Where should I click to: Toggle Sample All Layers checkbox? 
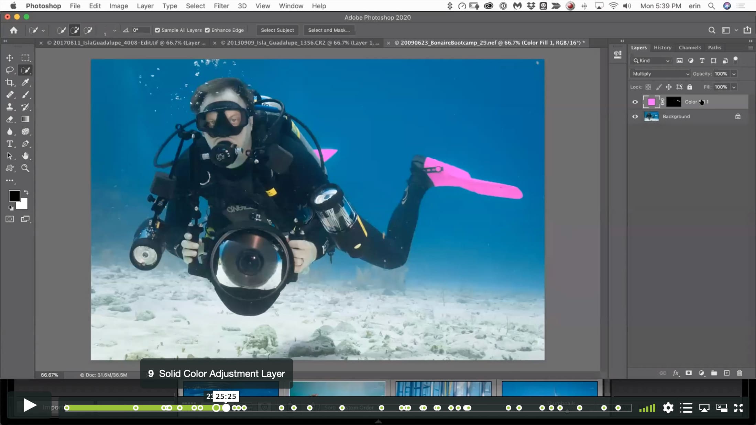[x=157, y=30]
